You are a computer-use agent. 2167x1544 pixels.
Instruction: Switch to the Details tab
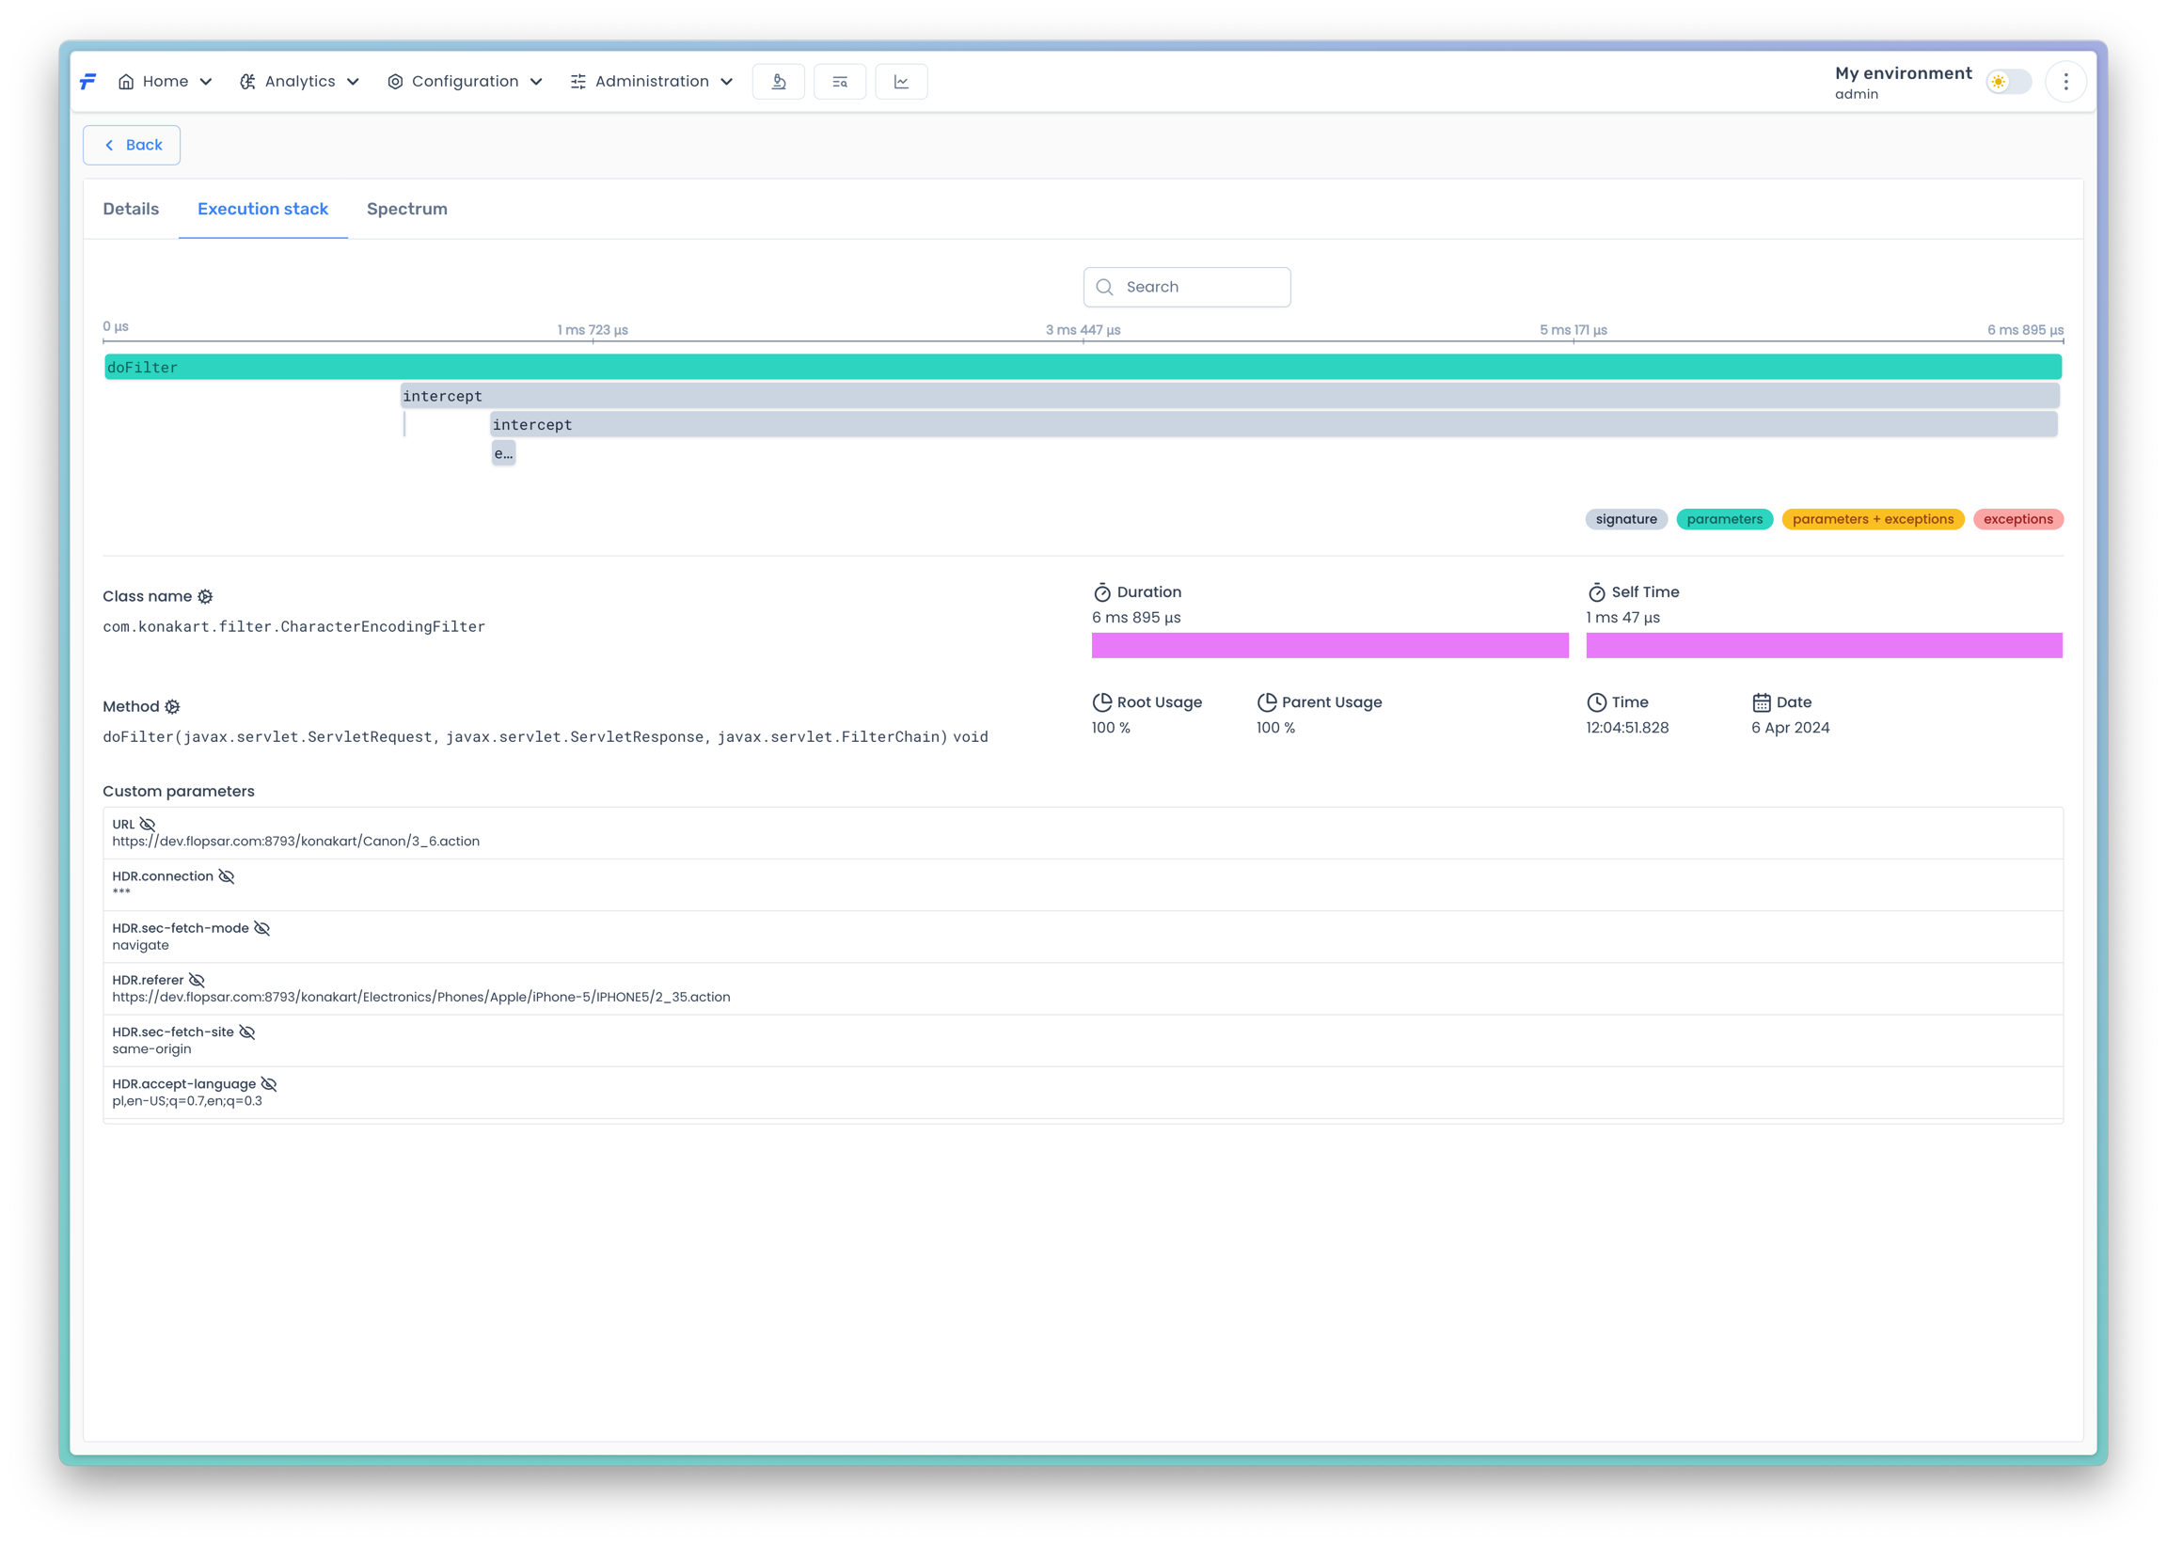[132, 209]
